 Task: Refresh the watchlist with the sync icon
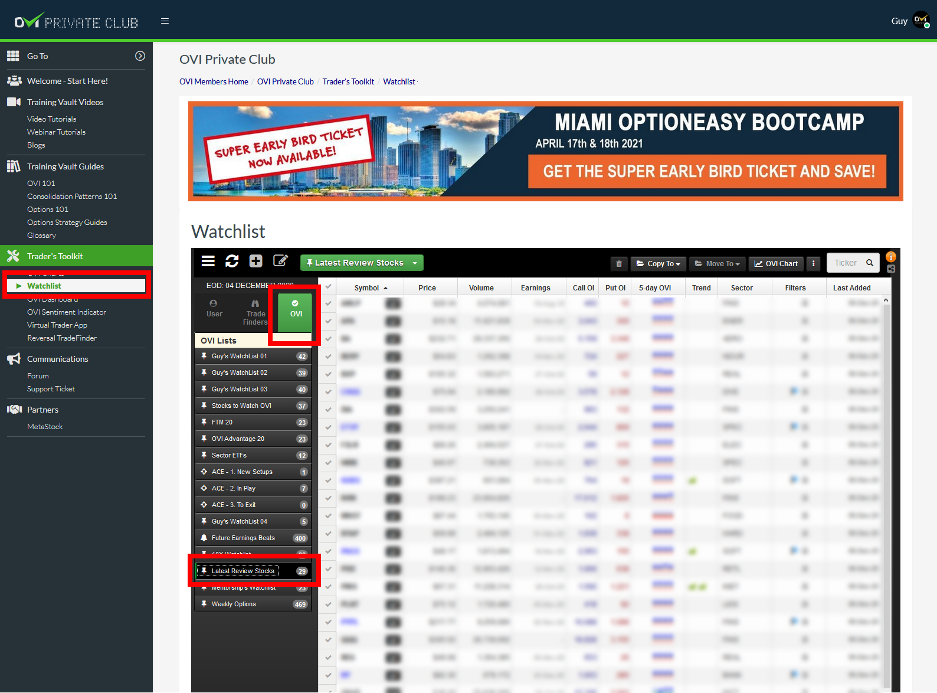pyautogui.click(x=232, y=261)
